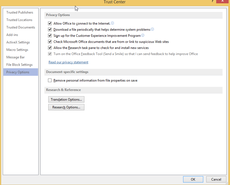The image size is (230, 185).
Task: View the Message Bar settings page
Action: (x=15, y=57)
